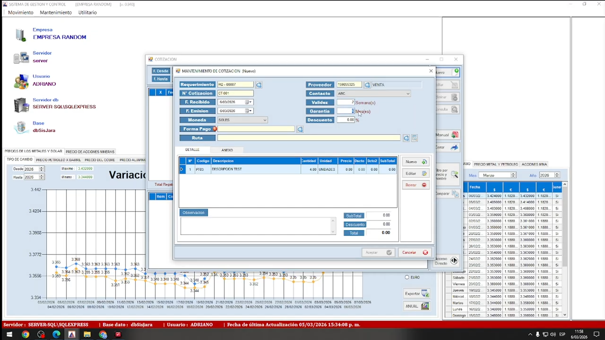Adjust the Hasta year 2026 stepper
The height and width of the screenshot is (340, 605).
41,177
